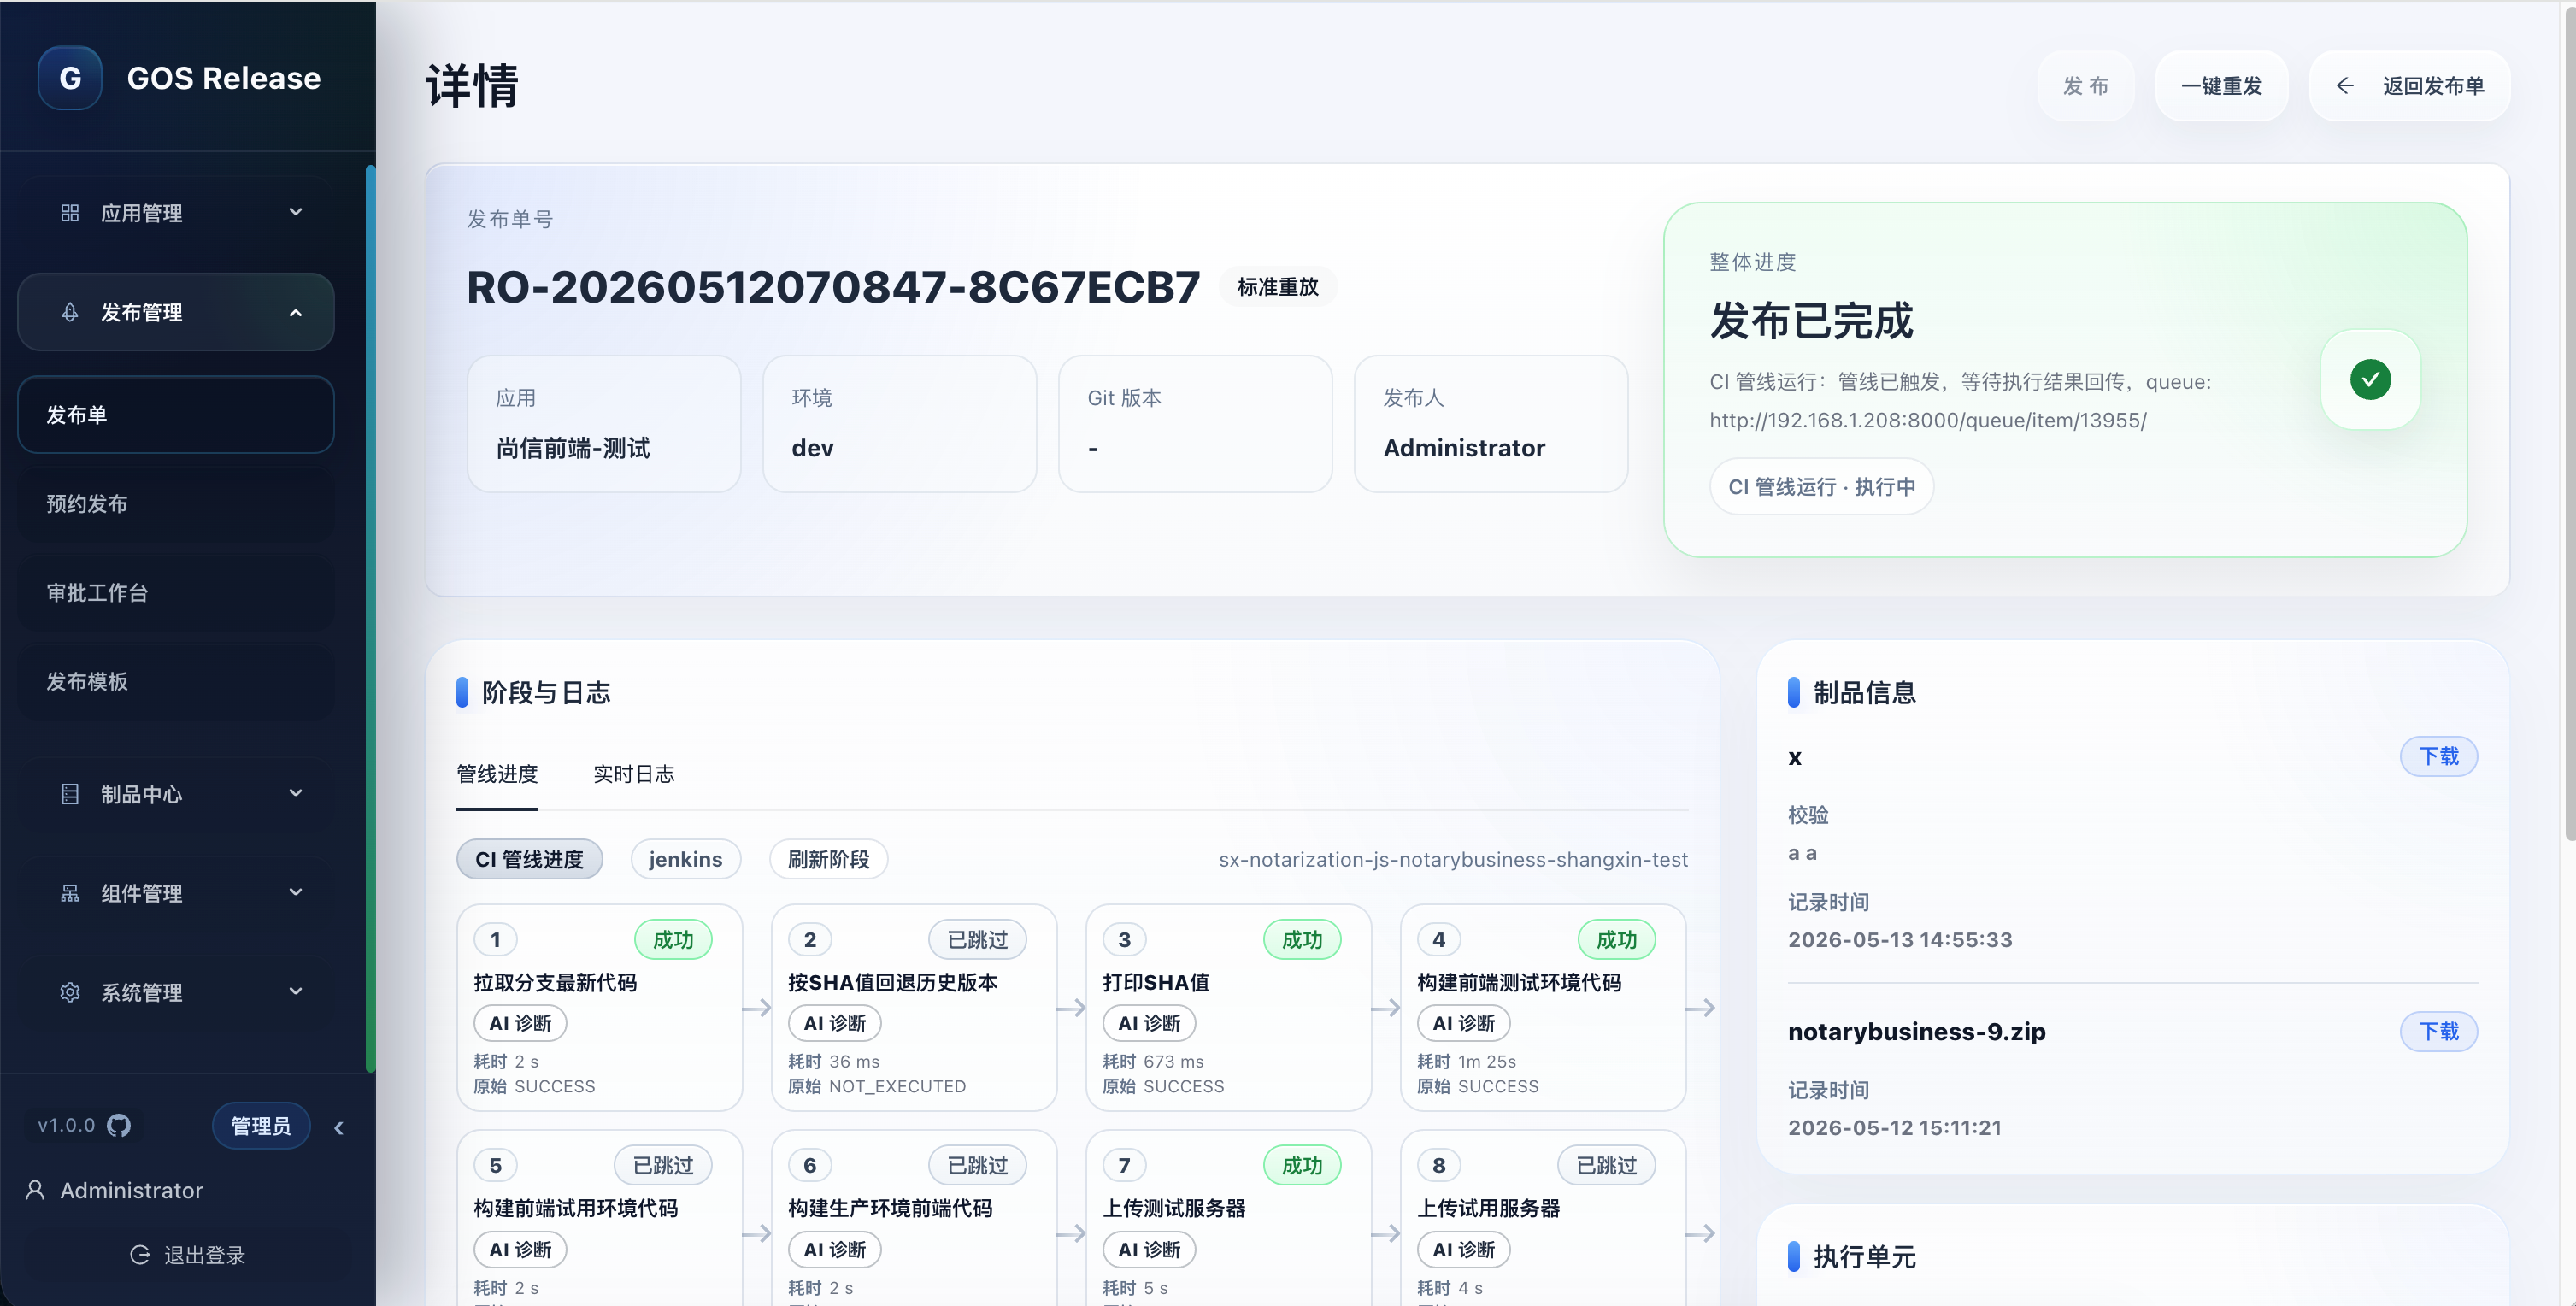
Task: Click the 管理员 role badge
Action: (x=261, y=1126)
